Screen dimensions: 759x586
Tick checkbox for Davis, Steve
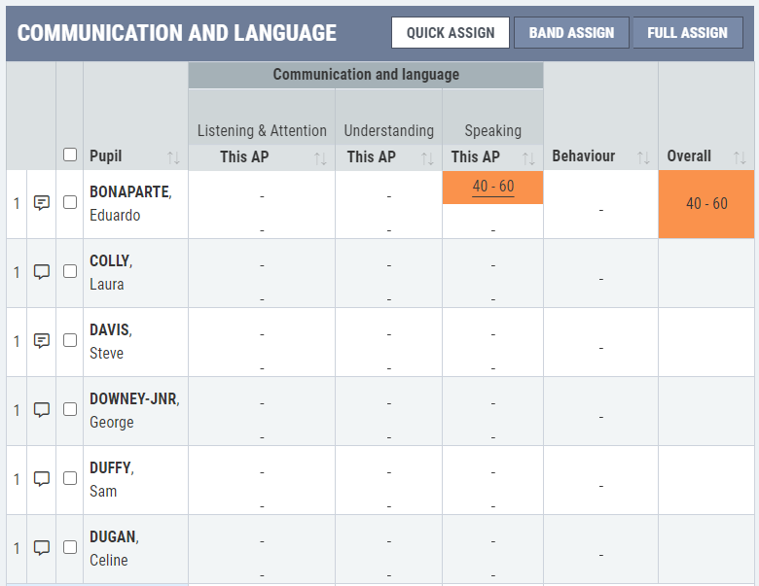coord(70,340)
